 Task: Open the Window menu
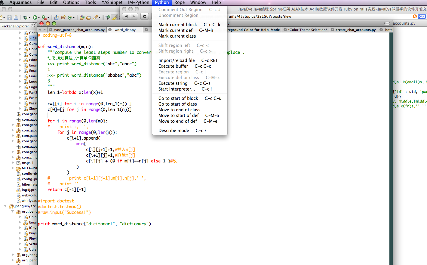pyautogui.click(x=198, y=2)
